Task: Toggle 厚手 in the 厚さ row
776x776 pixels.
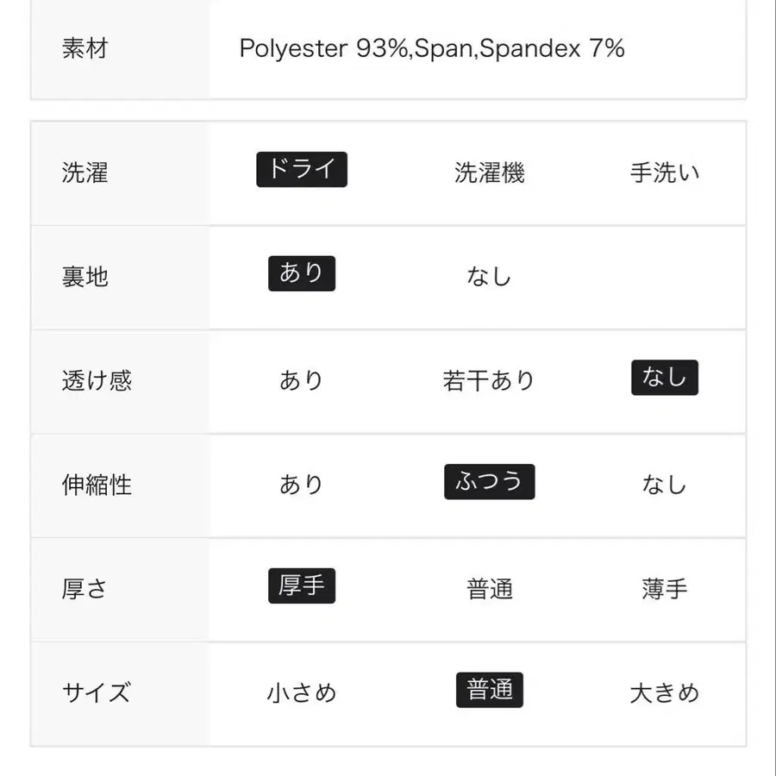Action: click(x=302, y=585)
